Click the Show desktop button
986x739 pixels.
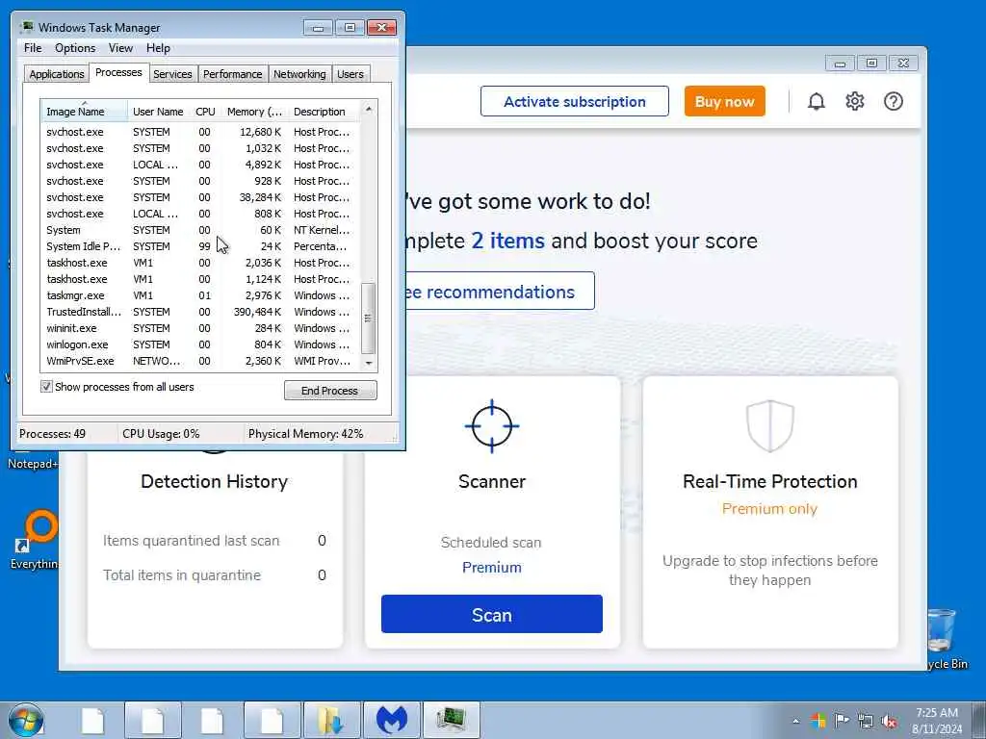tap(979, 721)
